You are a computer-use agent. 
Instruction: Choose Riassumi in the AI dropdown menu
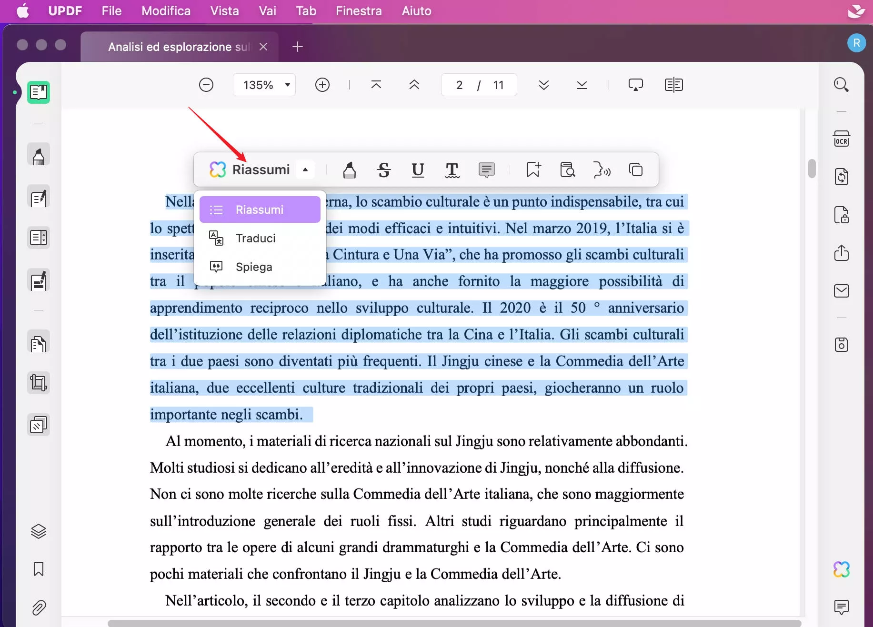coord(260,209)
